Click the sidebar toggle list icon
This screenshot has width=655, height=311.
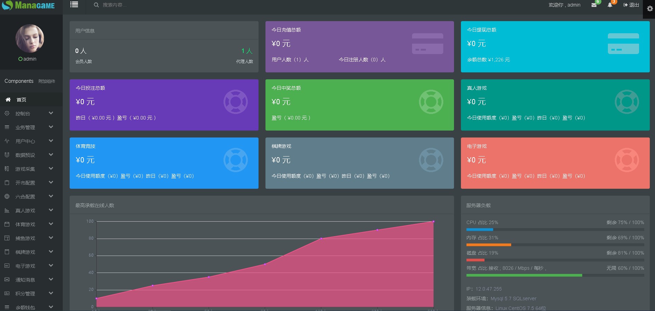(74, 5)
